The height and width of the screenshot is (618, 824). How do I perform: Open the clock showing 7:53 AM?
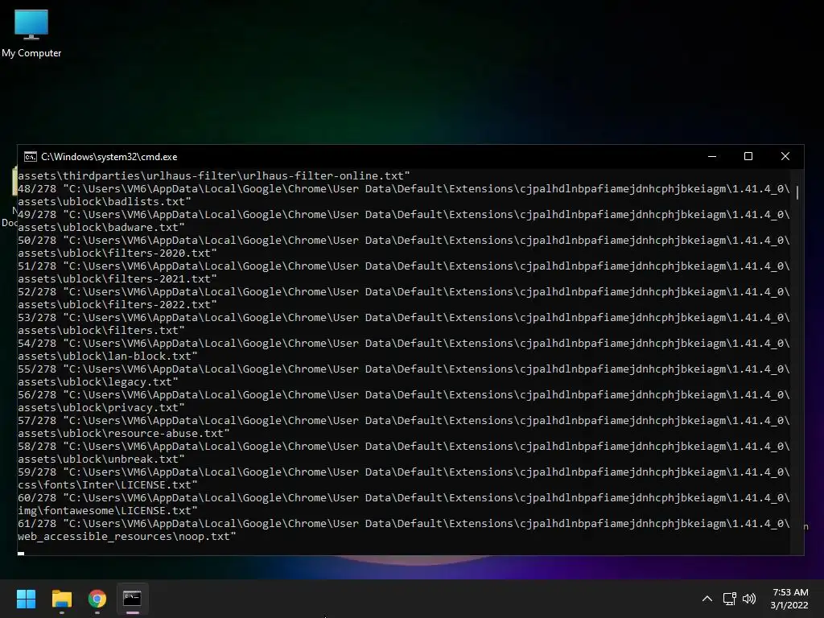[x=789, y=599]
